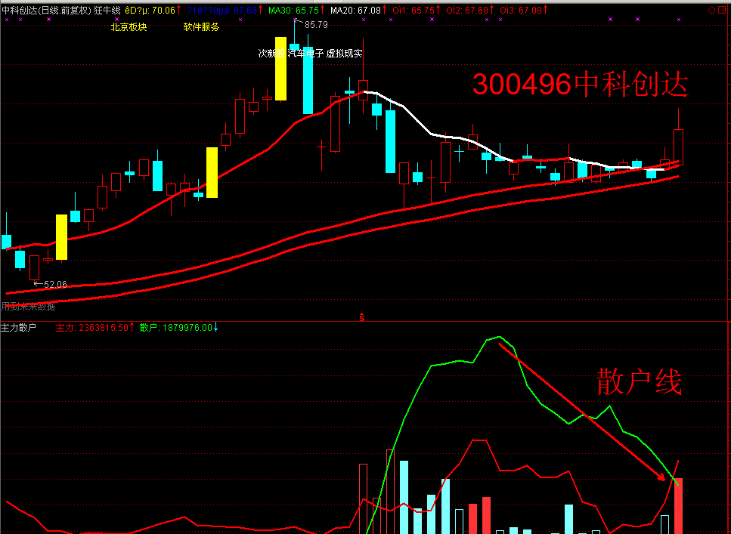
Task: Select the 狂牛线 indicator name
Action: (107, 11)
